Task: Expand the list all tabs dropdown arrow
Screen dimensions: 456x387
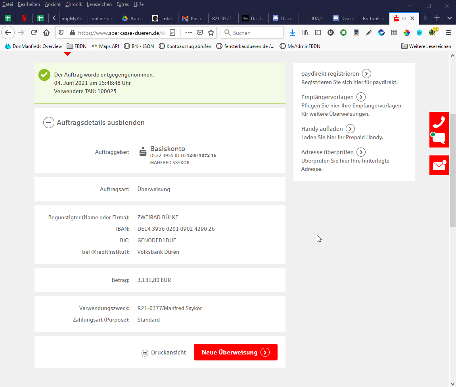Action: click(450, 18)
